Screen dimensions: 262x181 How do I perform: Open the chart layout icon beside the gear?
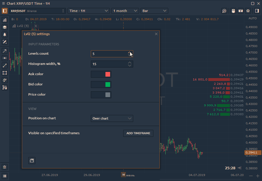click(241, 11)
